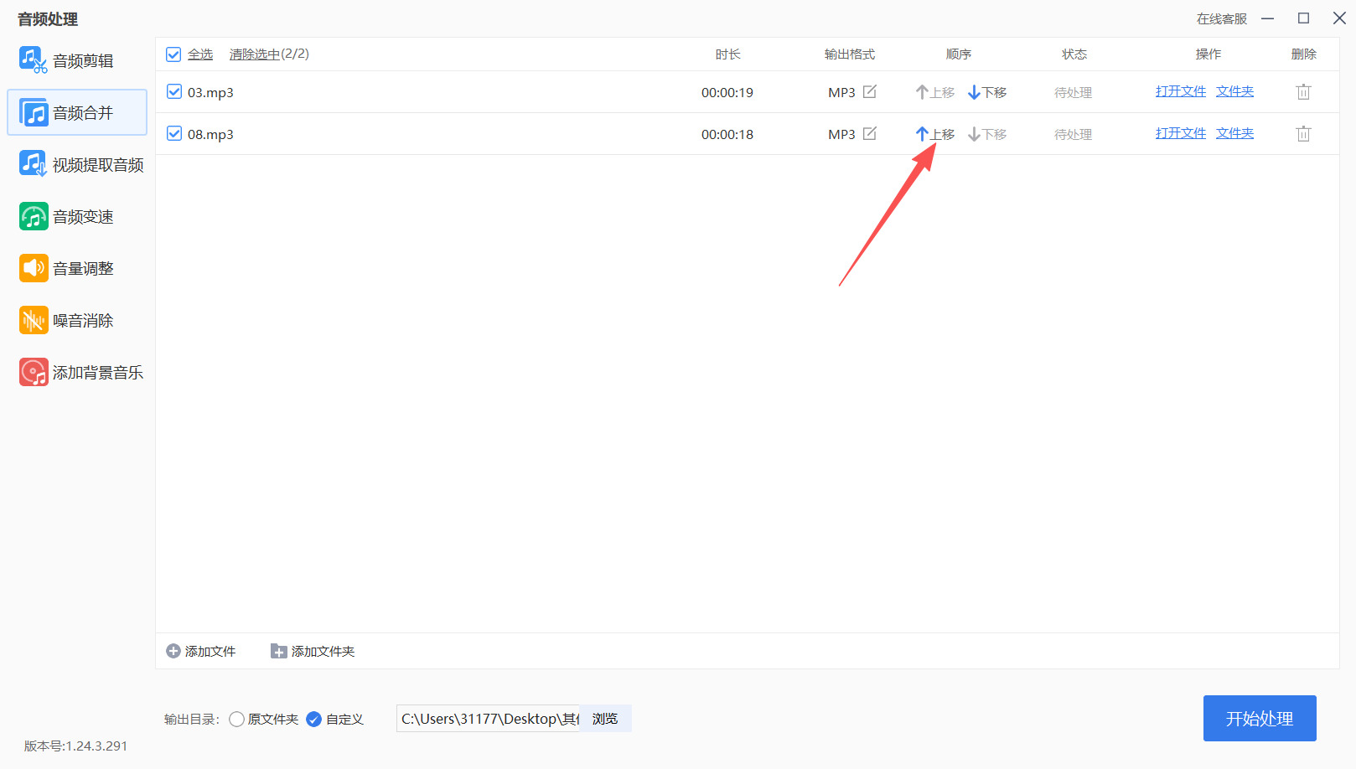Screen dimensions: 1356x769
Task: Click the 待处理 status of 08.mp3
Action: (1074, 134)
